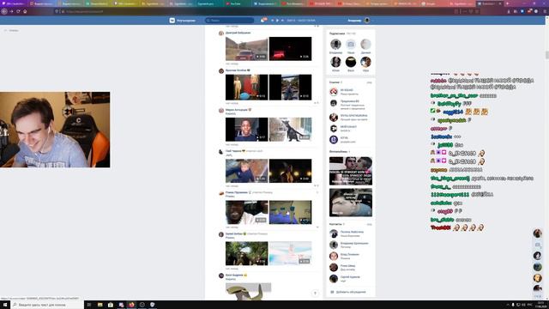Play the blue classroom video

(x=290, y=212)
